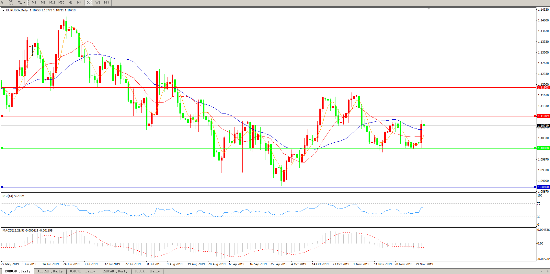Toggle the W1 weekly timeframe
550x274 pixels.
[97, 2]
